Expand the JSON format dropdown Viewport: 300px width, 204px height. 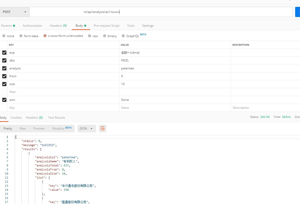[86, 129]
